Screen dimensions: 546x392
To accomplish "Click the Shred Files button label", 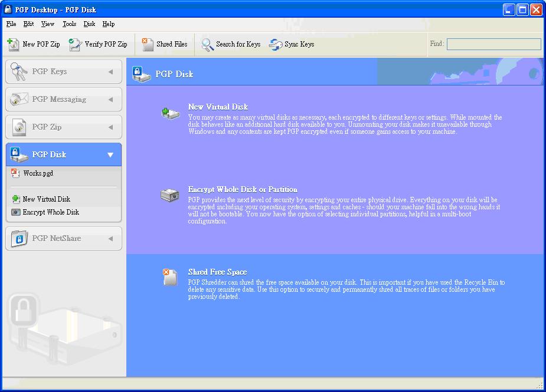I will tap(172, 44).
